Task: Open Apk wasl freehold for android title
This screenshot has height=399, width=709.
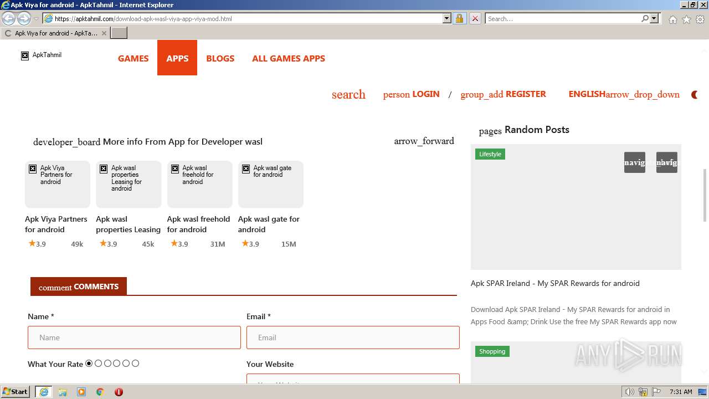Action: (x=198, y=224)
